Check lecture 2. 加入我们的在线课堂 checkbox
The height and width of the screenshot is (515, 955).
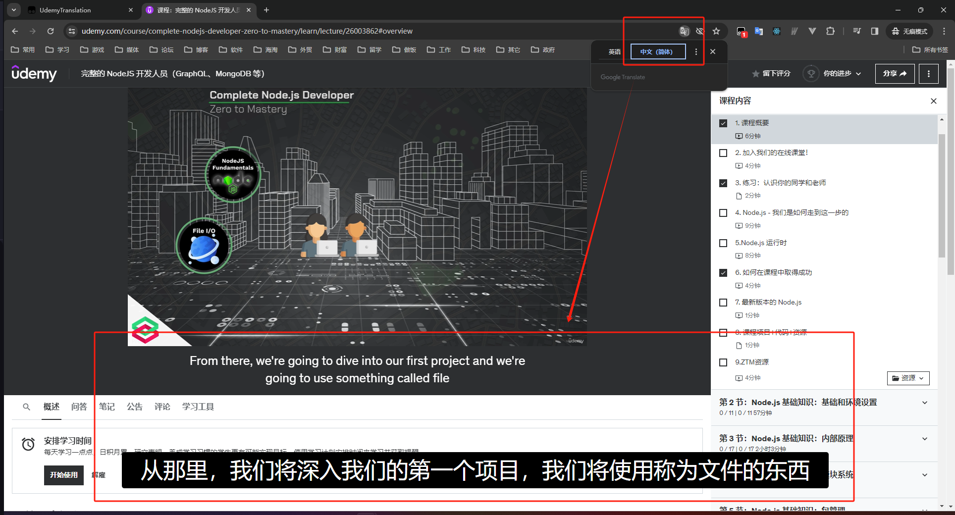723,153
